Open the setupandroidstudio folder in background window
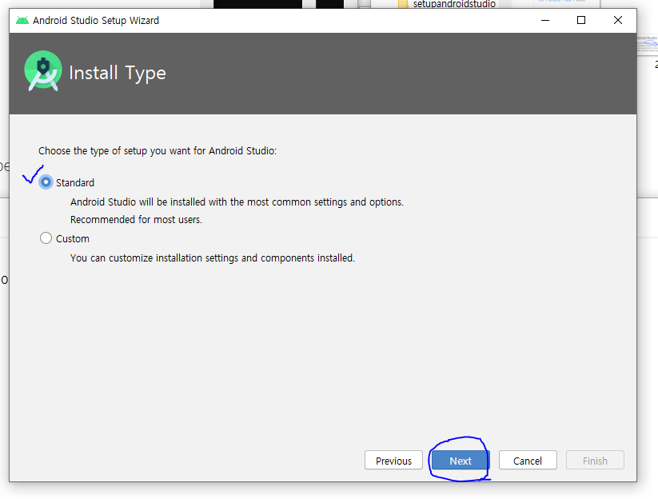Image resolution: width=658 pixels, height=499 pixels. [x=447, y=4]
